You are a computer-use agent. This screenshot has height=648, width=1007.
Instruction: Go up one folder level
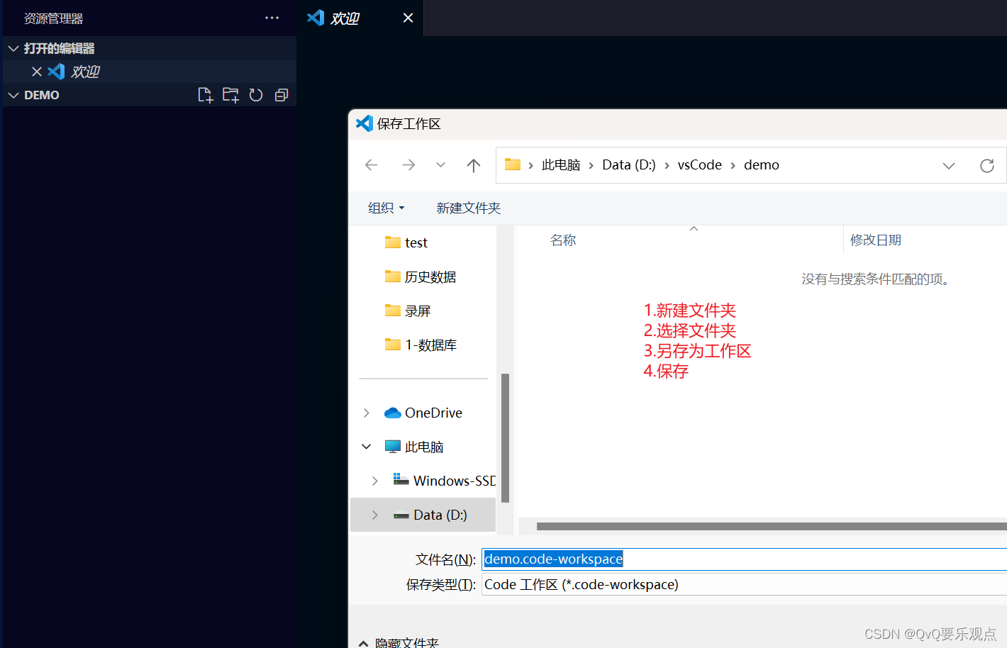[x=474, y=165]
